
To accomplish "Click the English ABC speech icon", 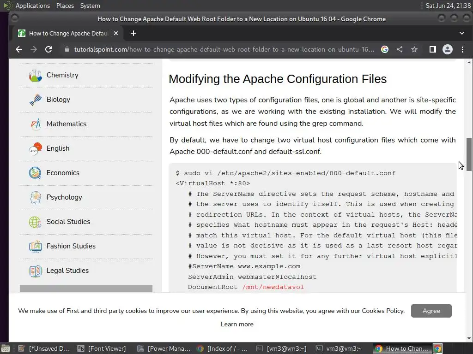I will tap(35, 148).
